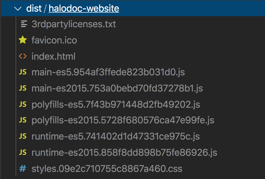Image resolution: width=265 pixels, height=179 pixels.
Task: Click JS icon beside main-es5 file
Action: point(23,72)
